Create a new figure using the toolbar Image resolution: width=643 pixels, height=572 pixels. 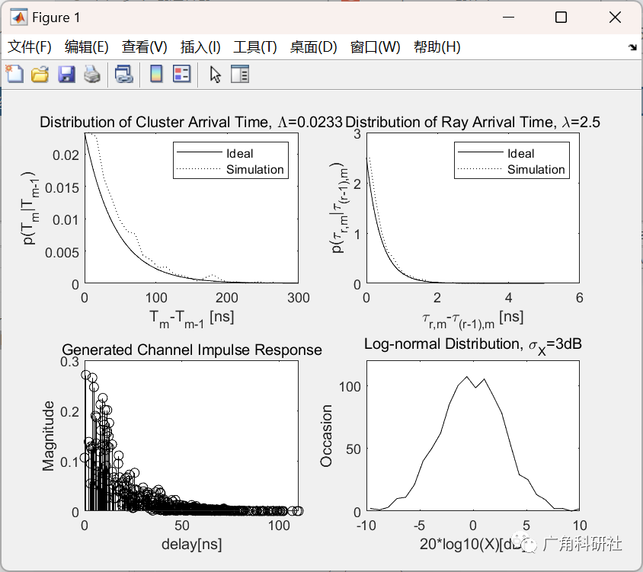tap(15, 74)
